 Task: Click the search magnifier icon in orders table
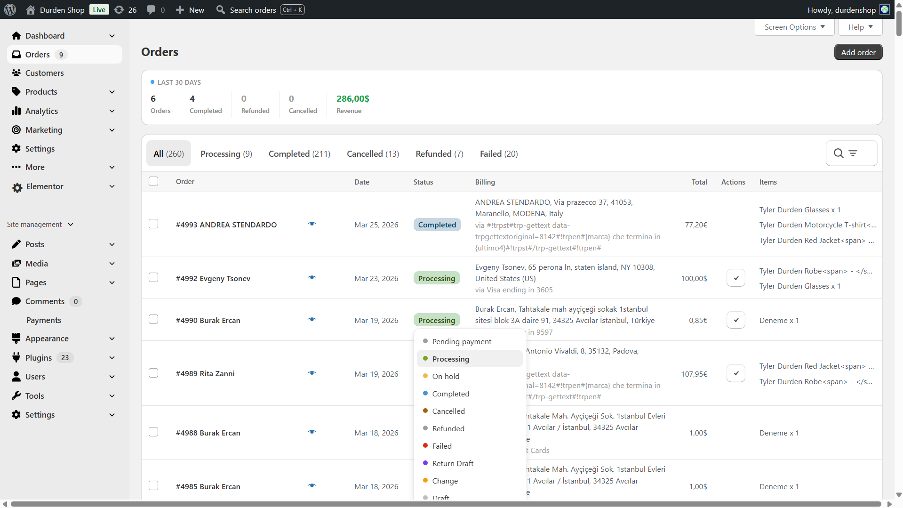pos(838,153)
